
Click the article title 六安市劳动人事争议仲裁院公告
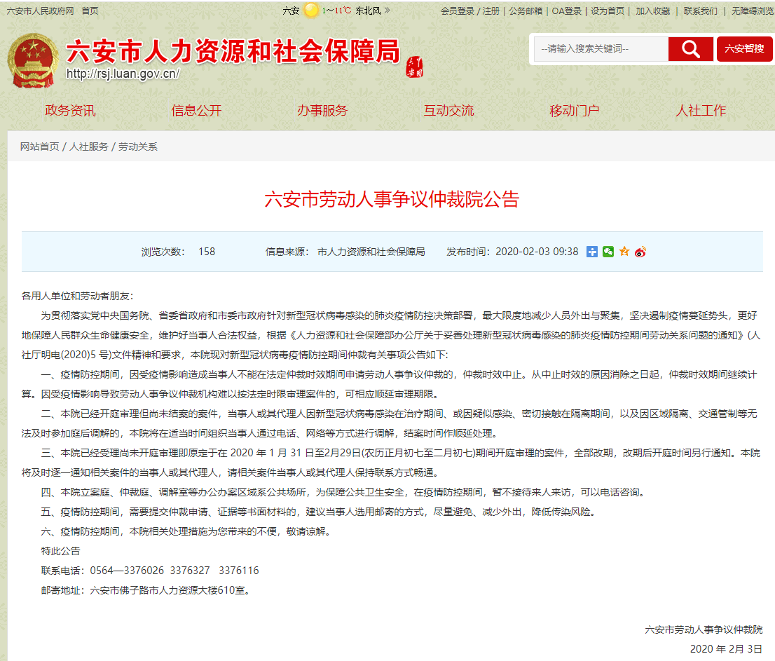click(392, 199)
